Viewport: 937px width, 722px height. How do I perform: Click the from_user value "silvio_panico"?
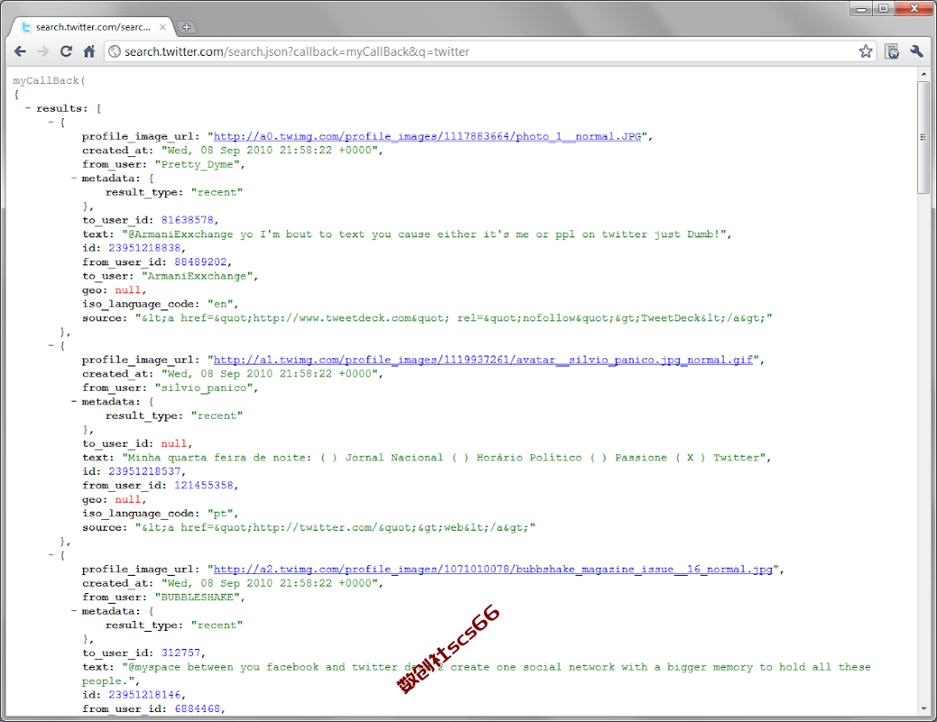[x=204, y=388]
